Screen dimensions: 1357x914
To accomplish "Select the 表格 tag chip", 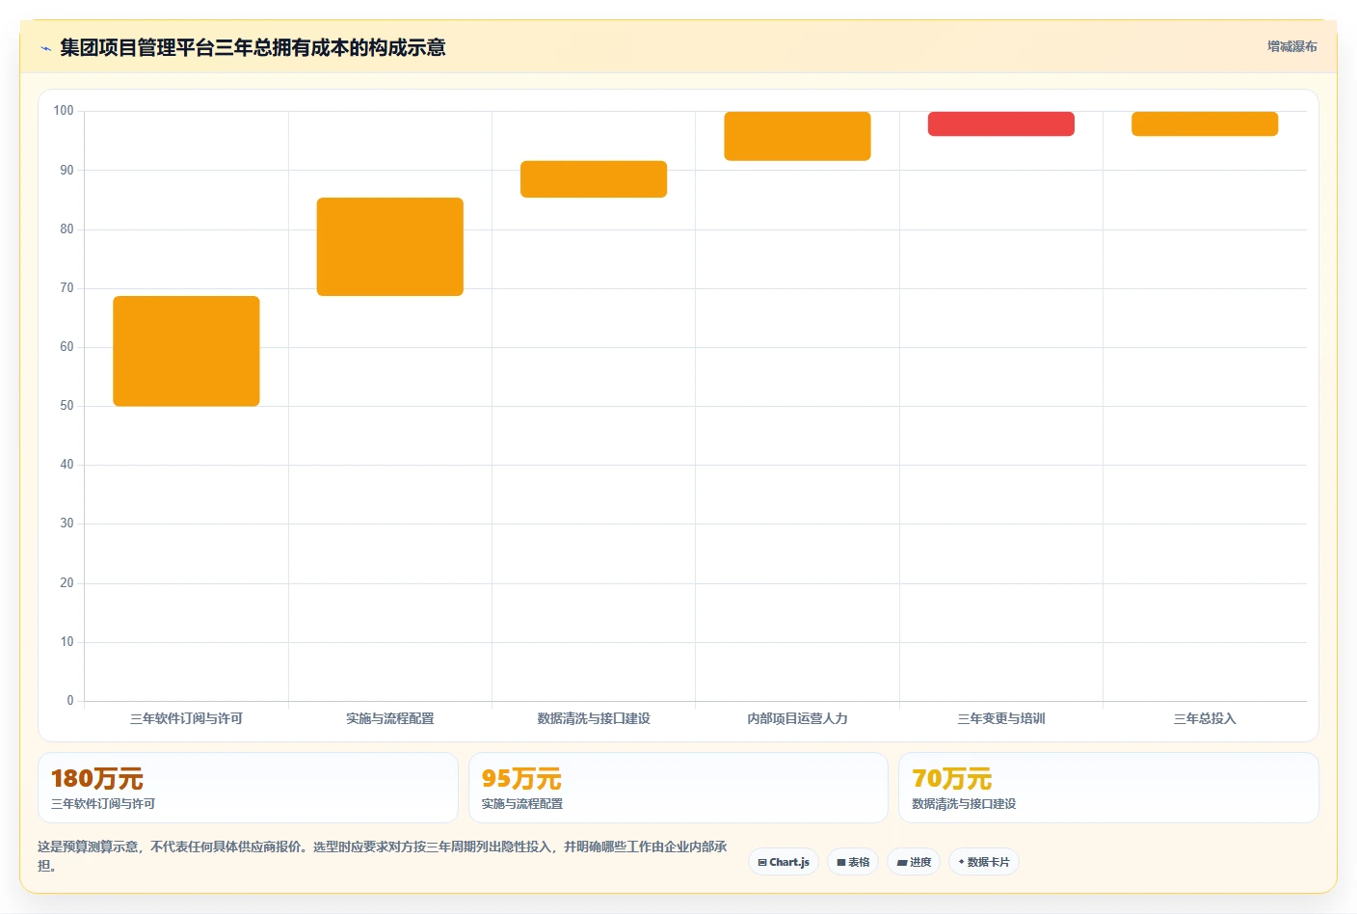I will coord(853,862).
